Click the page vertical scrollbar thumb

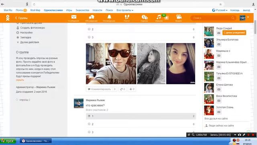tap(255, 27)
